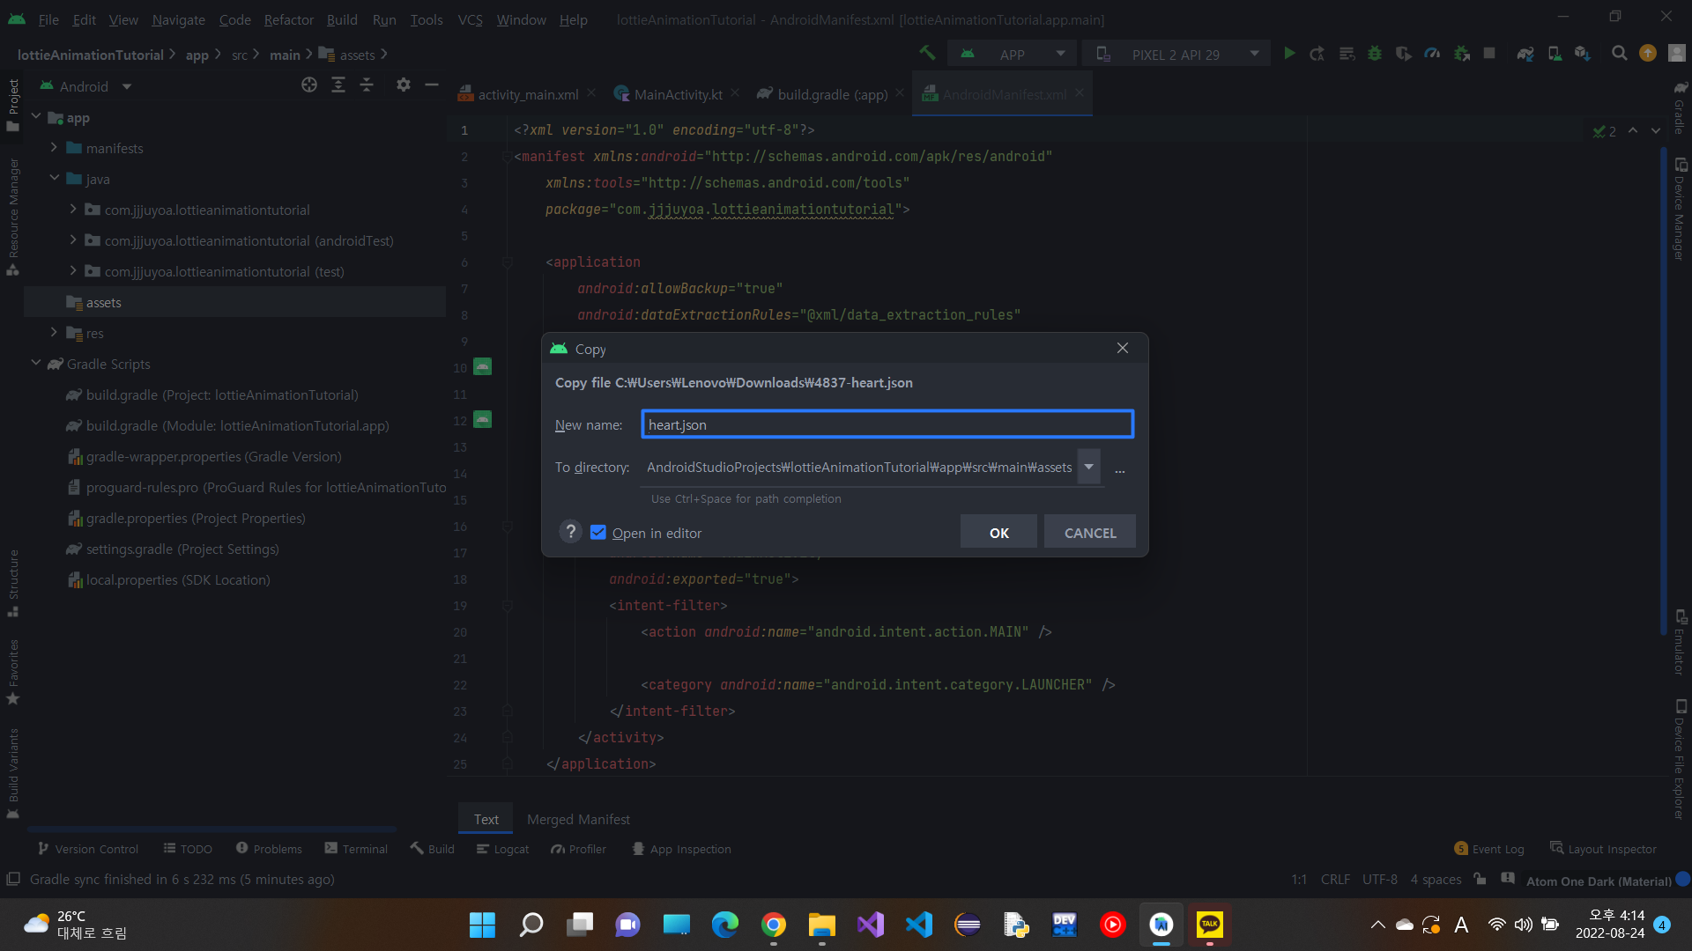The image size is (1692, 951).
Task: Open the To directory dropdown arrow
Action: (1089, 467)
